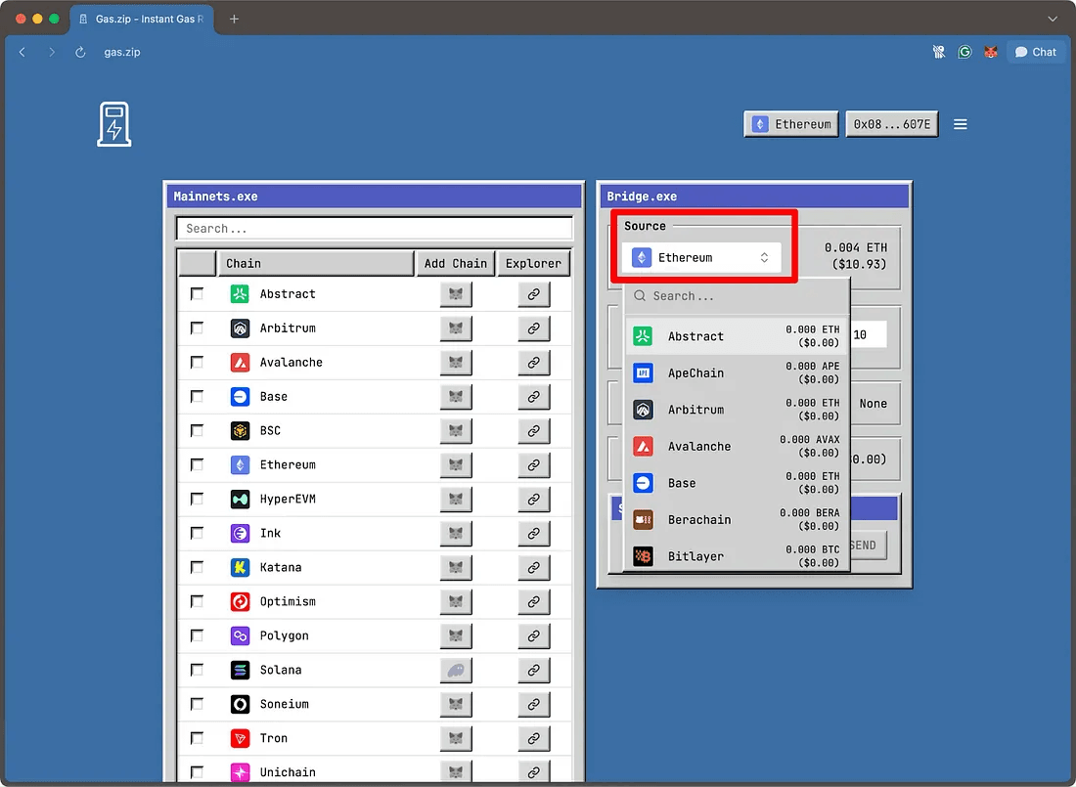Open explorer link for Avalanche

(534, 363)
